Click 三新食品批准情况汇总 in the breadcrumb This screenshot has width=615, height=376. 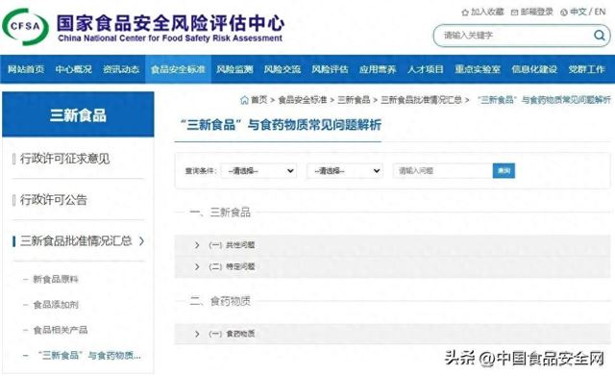coord(421,100)
